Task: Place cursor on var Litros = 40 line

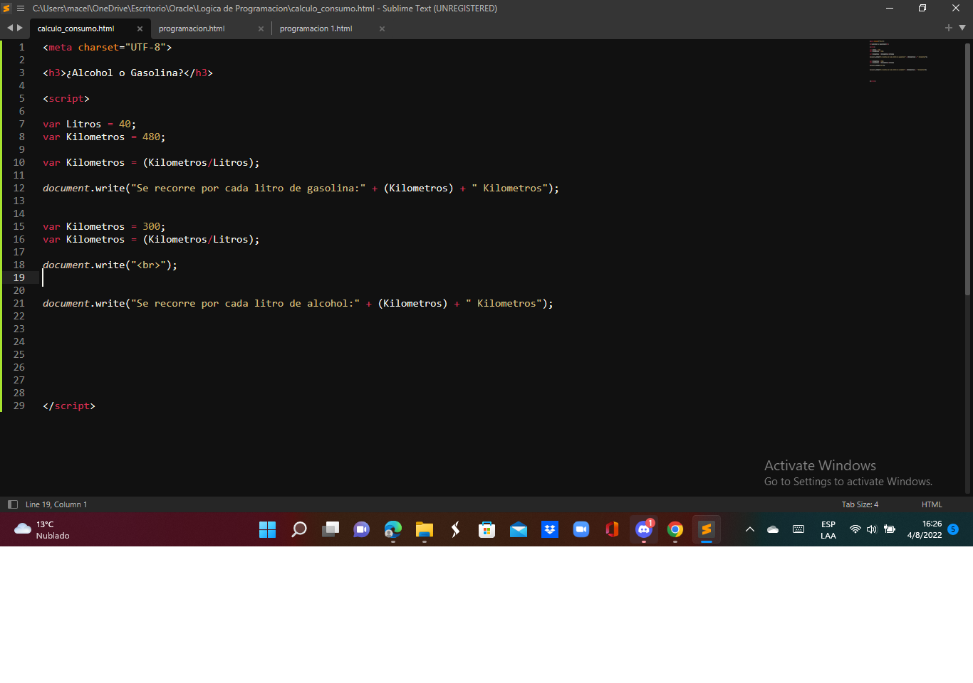Action: pyautogui.click(x=89, y=124)
